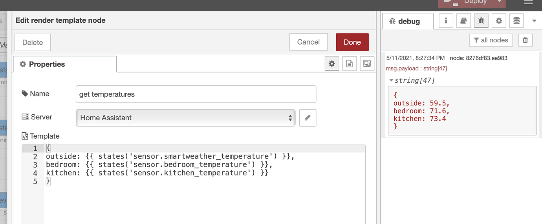Open the help book sidebar tab
The width and height of the screenshot is (542, 224).
(x=463, y=21)
